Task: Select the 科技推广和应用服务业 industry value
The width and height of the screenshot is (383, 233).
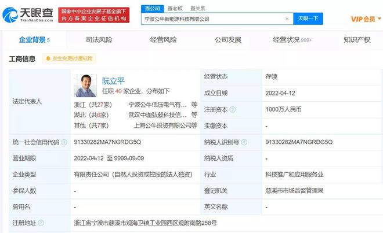Action: click(x=294, y=175)
